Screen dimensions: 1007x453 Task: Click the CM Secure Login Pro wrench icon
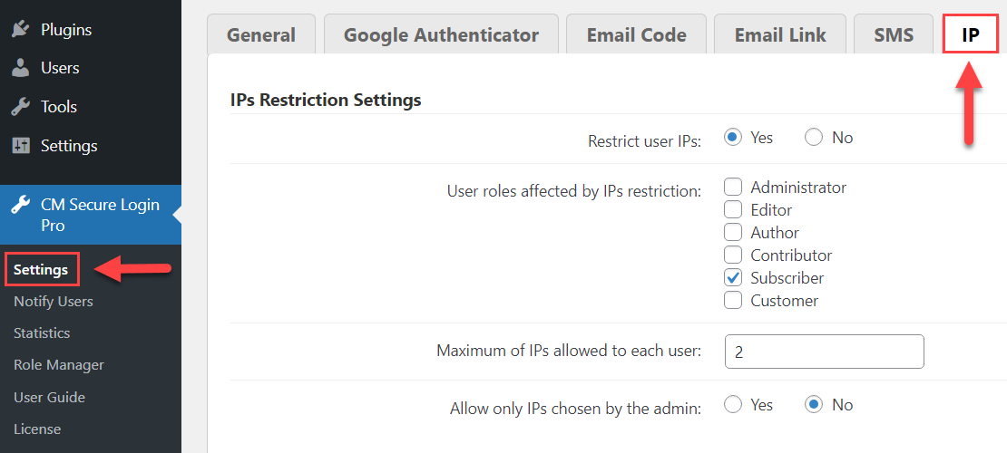click(x=21, y=206)
